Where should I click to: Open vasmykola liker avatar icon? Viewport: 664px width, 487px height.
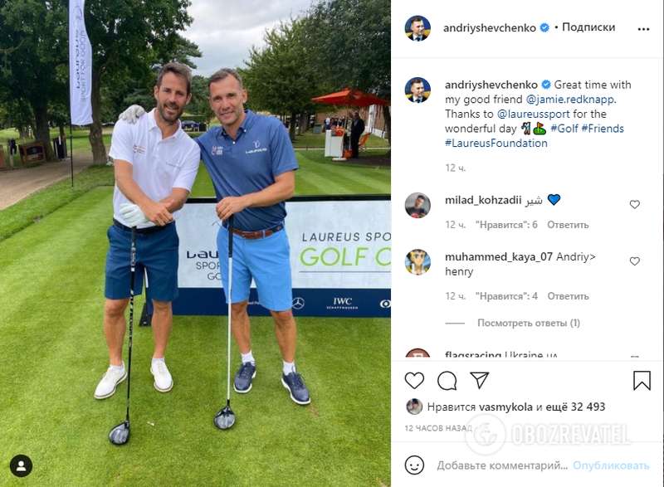point(414,407)
